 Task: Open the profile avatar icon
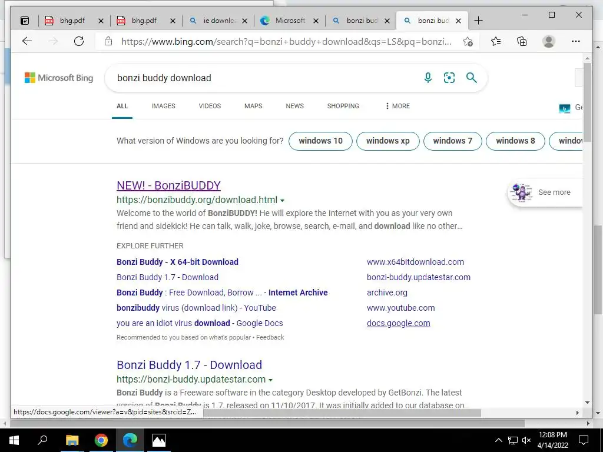[x=549, y=41]
